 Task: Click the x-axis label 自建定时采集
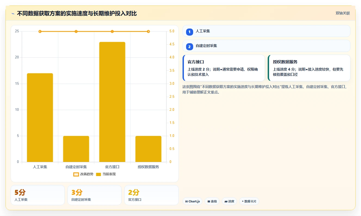click(76, 167)
